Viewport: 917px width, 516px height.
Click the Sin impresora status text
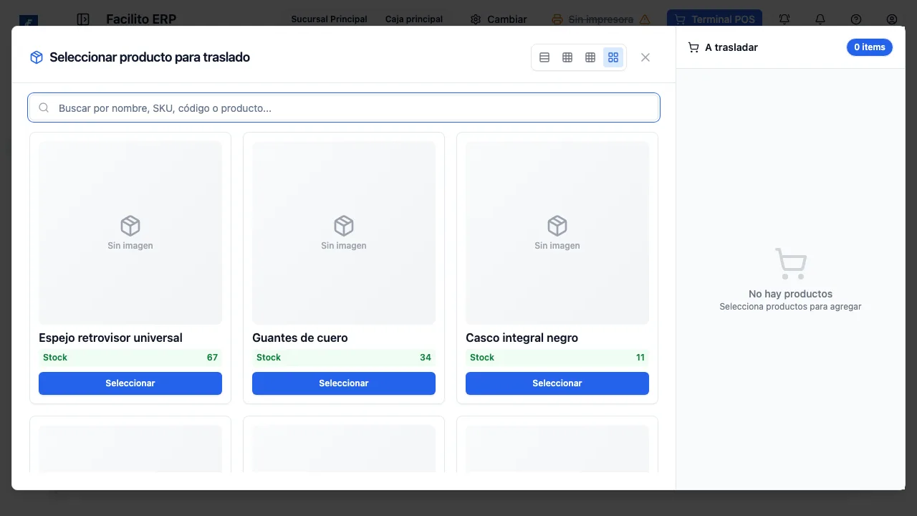(x=601, y=19)
